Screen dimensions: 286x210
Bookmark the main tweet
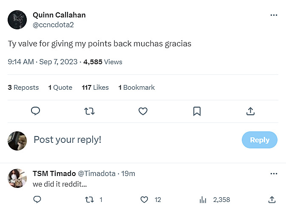point(197,111)
